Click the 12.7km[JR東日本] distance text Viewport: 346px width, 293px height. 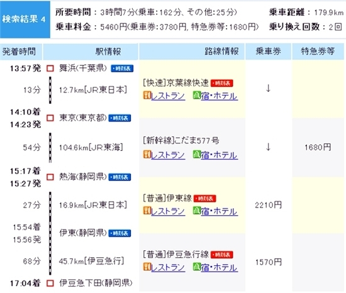click(x=93, y=90)
